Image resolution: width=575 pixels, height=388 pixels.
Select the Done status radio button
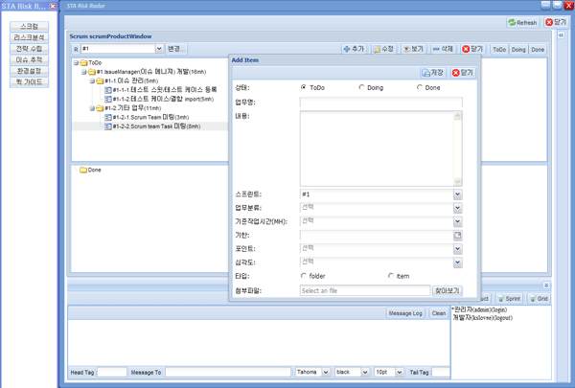tap(419, 88)
